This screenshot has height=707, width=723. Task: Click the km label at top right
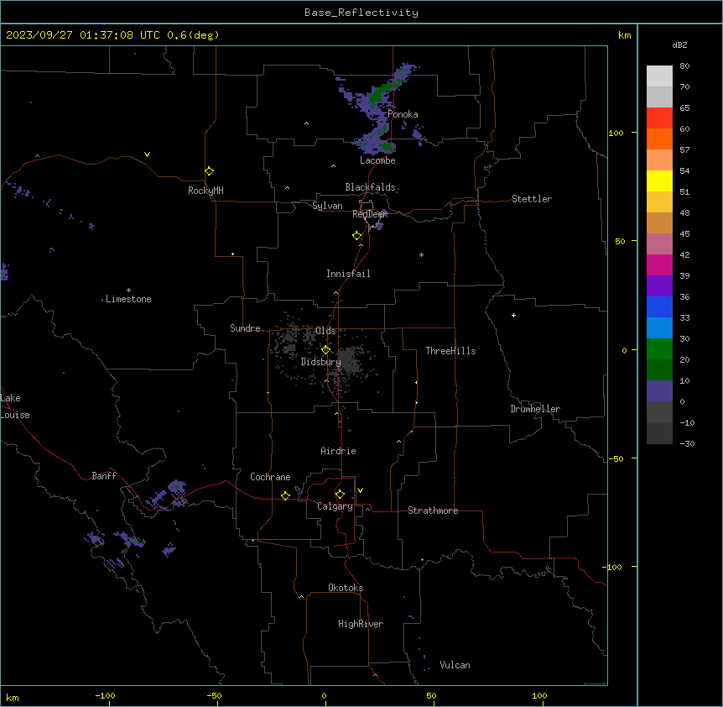point(625,35)
